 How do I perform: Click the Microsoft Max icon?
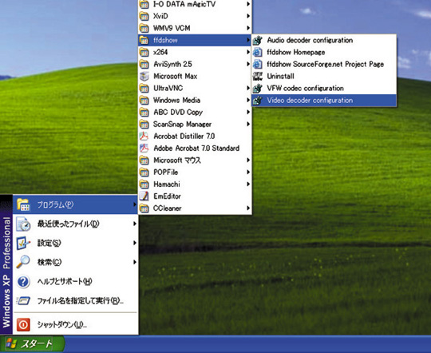[144, 76]
